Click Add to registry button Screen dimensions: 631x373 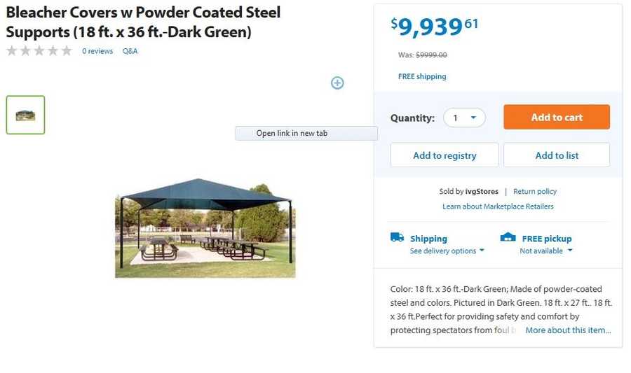click(x=445, y=155)
